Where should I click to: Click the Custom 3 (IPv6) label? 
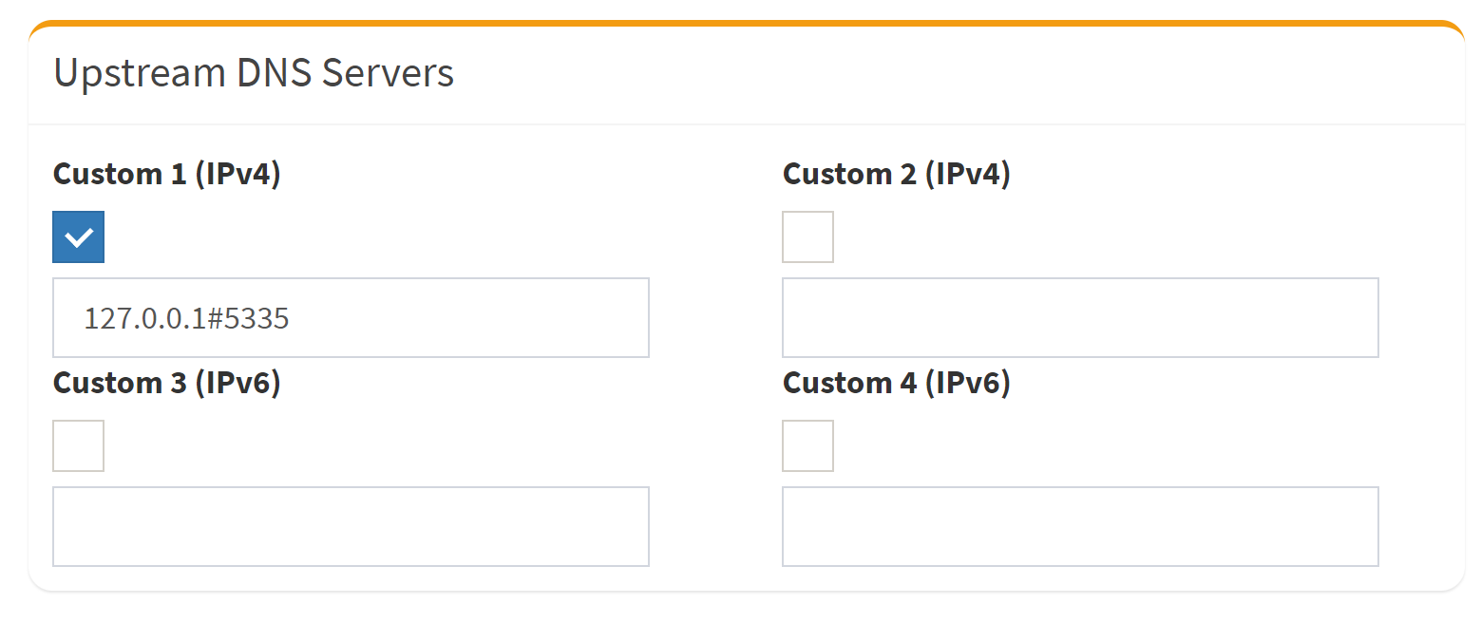167,383
